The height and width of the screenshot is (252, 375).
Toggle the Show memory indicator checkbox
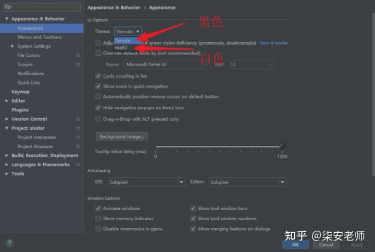coord(98,219)
